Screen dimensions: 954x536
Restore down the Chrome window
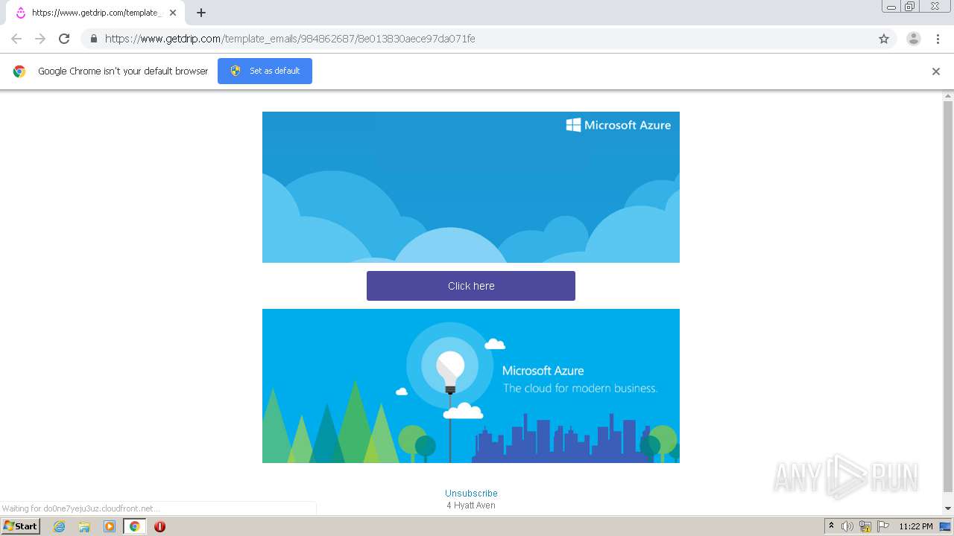(910, 7)
